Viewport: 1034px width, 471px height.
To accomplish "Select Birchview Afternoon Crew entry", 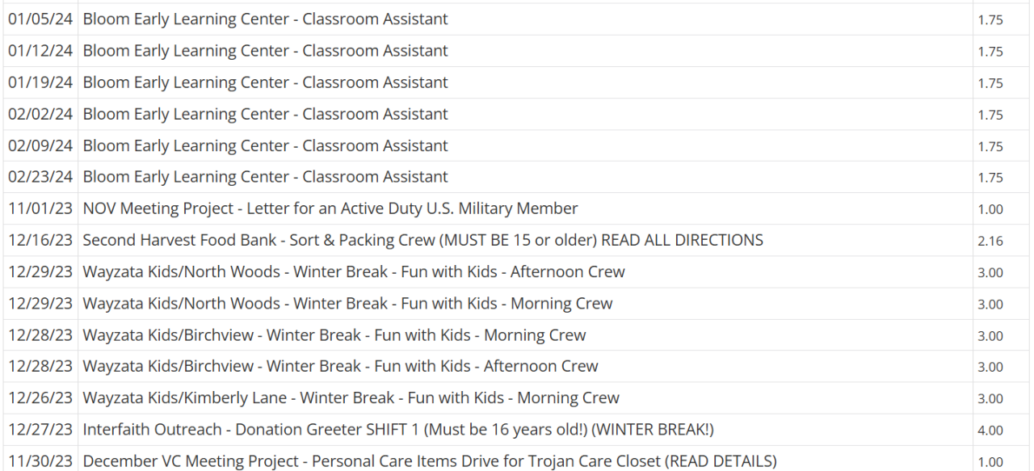I will (340, 367).
